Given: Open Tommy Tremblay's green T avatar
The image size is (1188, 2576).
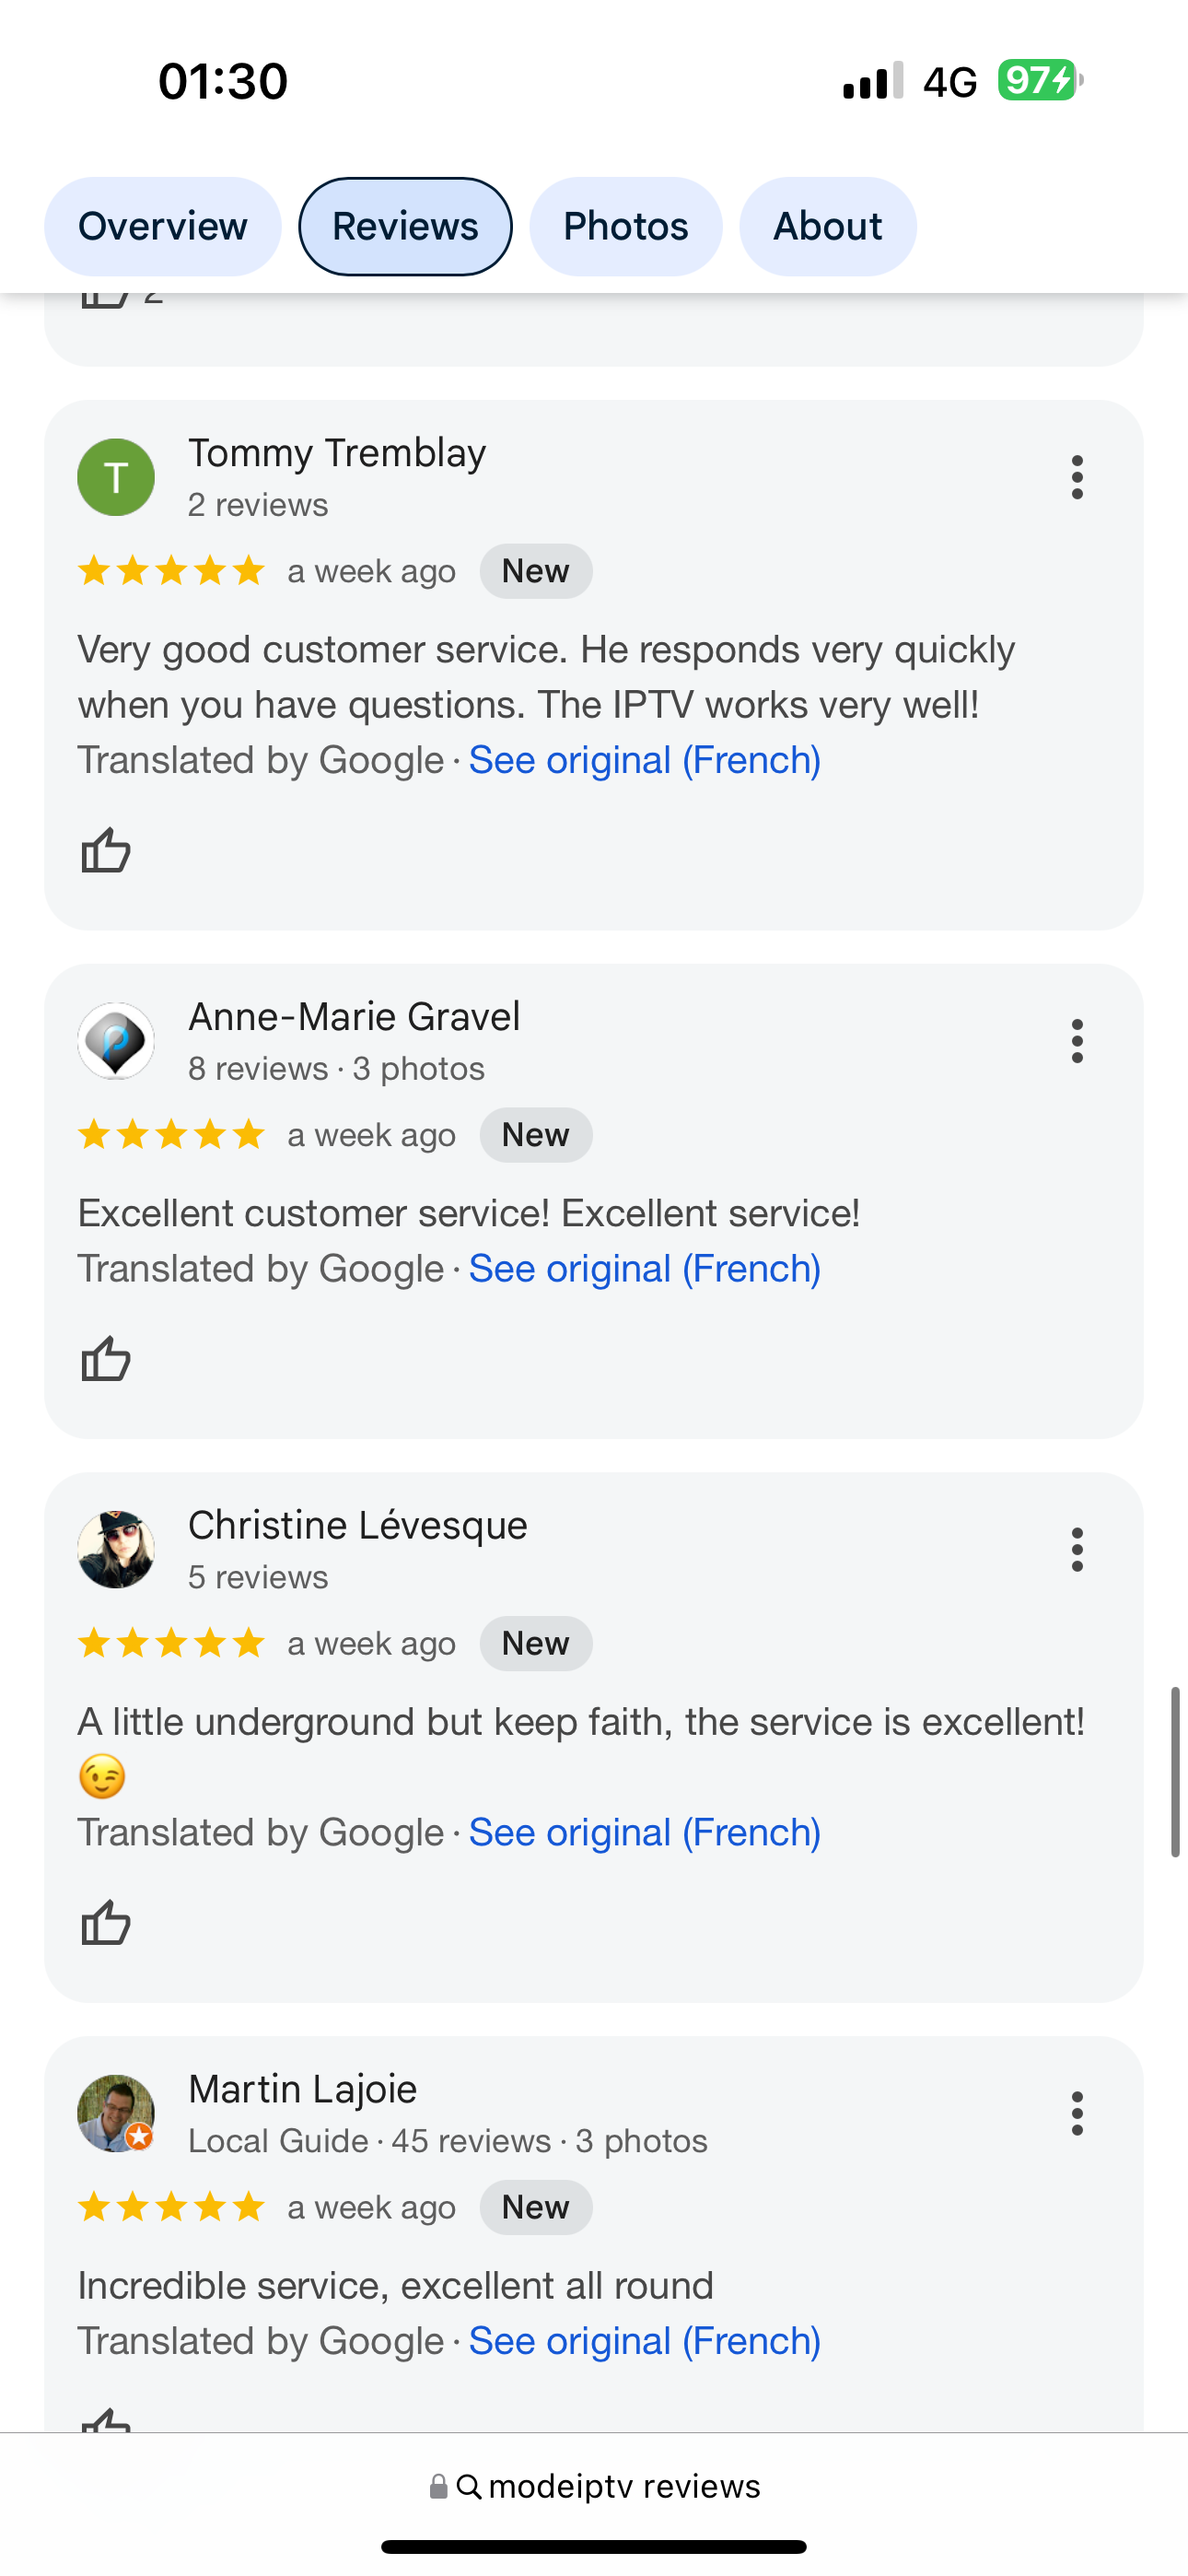Looking at the screenshot, I should [x=116, y=477].
